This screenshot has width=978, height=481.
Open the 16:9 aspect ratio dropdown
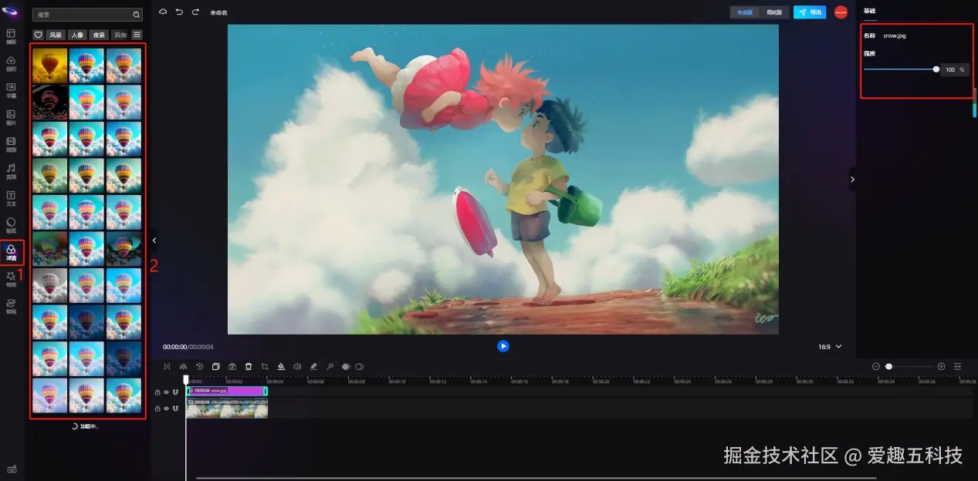[x=830, y=347]
